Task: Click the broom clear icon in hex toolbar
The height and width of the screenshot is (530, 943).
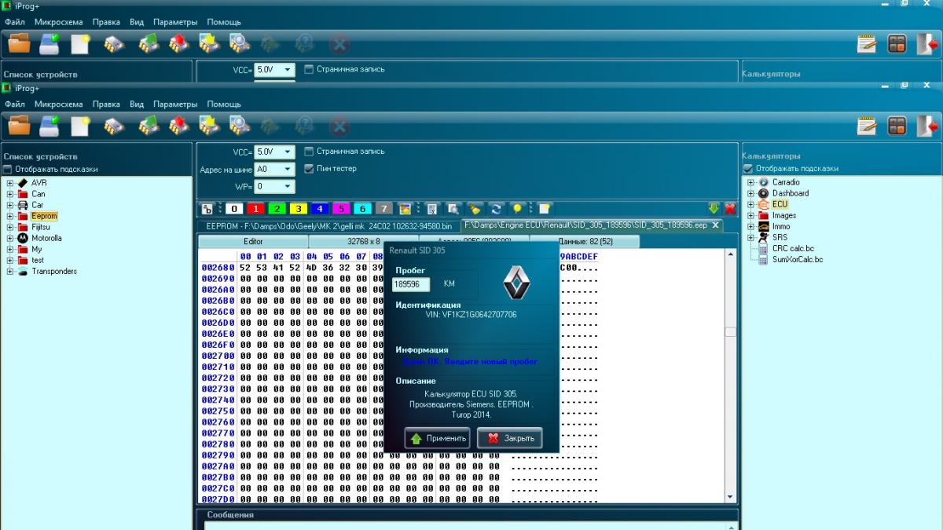Action: point(475,209)
